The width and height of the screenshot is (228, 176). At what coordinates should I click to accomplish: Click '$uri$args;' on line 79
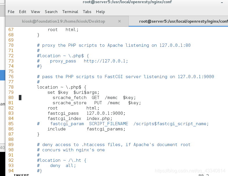pyautogui.click(x=87, y=92)
